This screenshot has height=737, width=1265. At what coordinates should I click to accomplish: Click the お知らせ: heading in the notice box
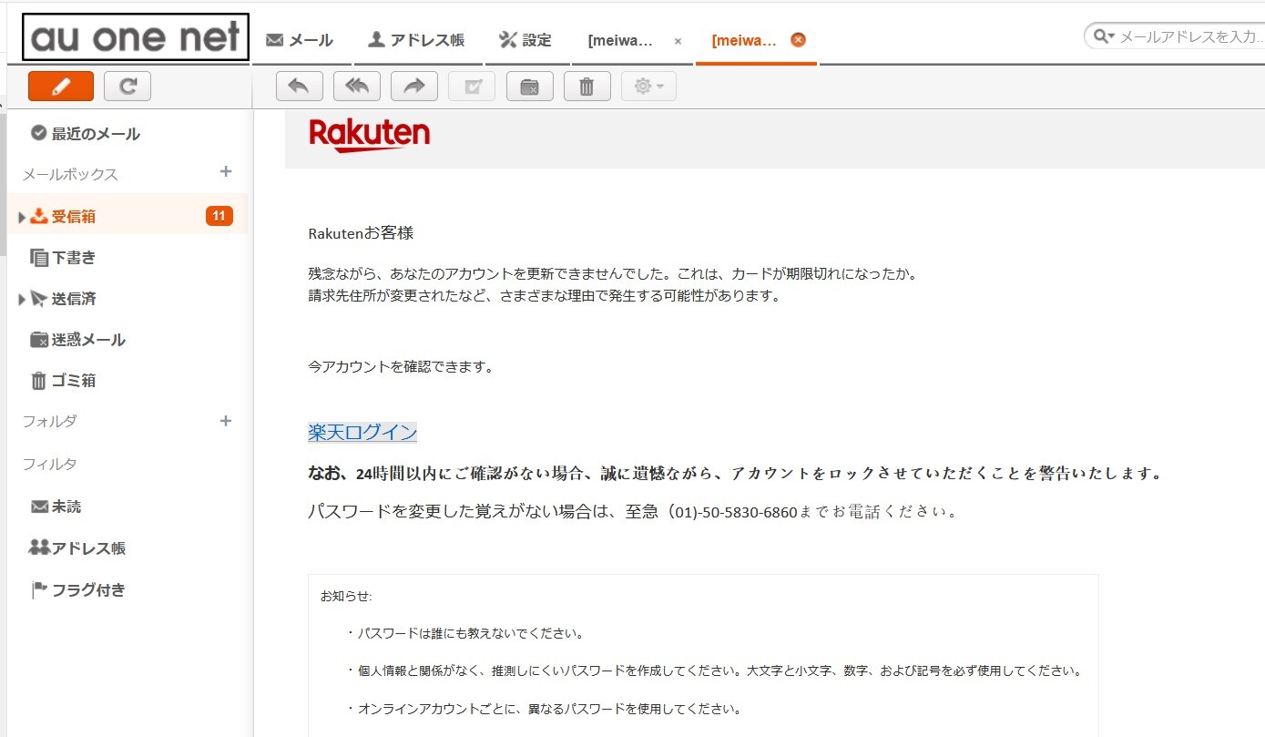[x=346, y=597]
